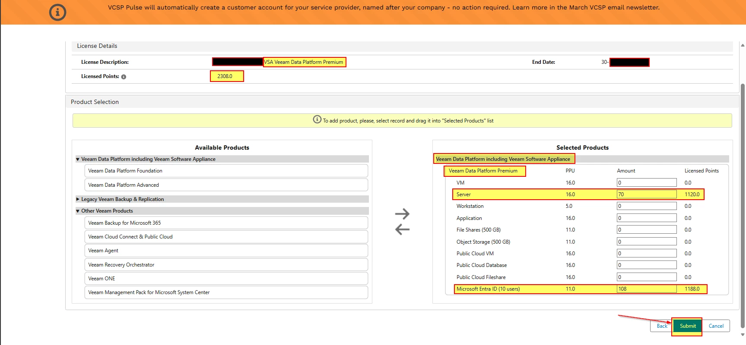Screen dimensions: 746x345
Task: Click the Microsoft Entra ID amount field
Action: coord(647,289)
